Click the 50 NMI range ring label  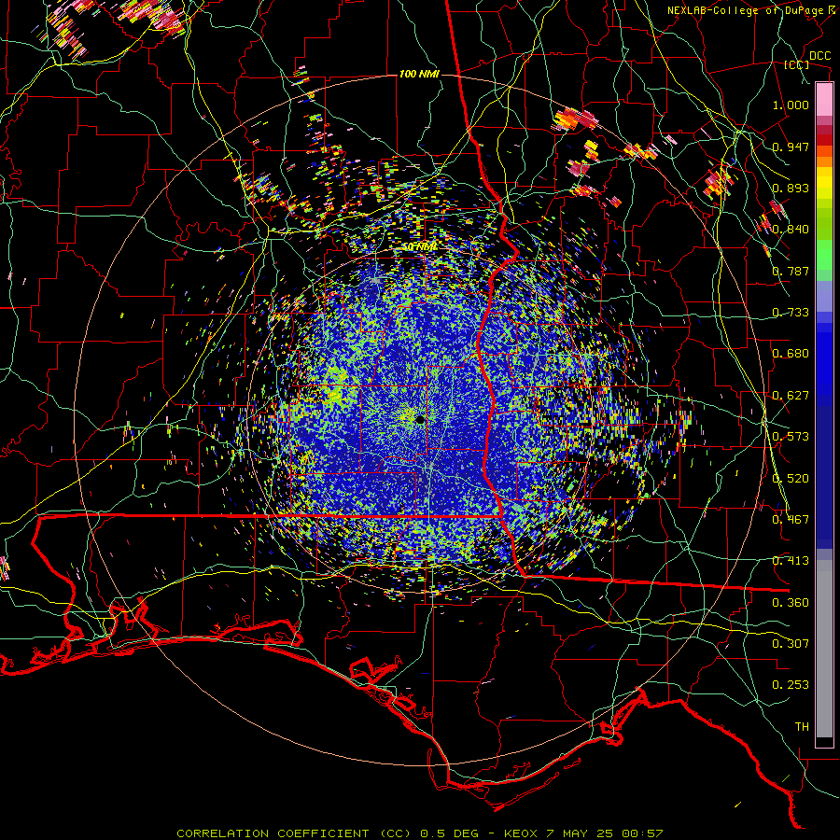[x=419, y=247]
